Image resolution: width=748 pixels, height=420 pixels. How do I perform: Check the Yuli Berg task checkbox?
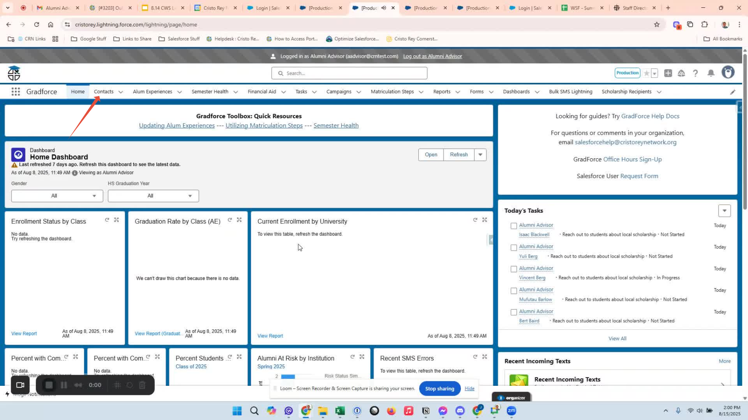(x=514, y=248)
